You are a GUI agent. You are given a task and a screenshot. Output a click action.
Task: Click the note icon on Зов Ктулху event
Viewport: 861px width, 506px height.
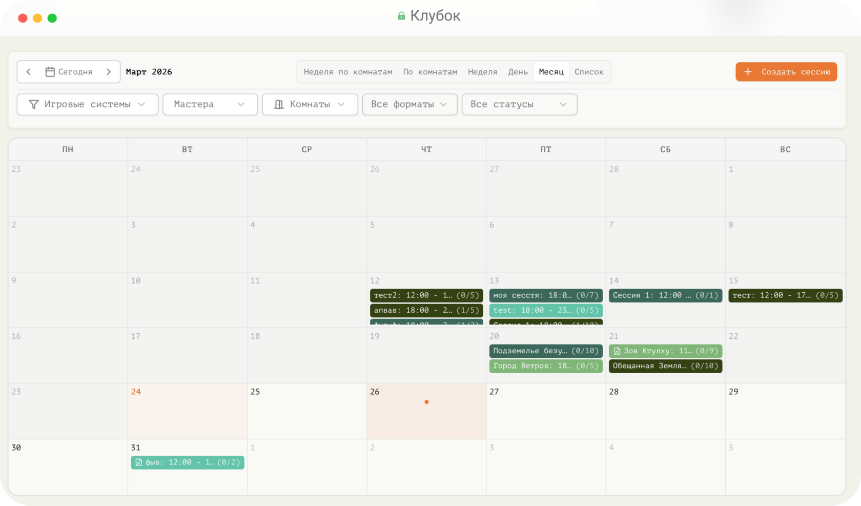tap(617, 351)
